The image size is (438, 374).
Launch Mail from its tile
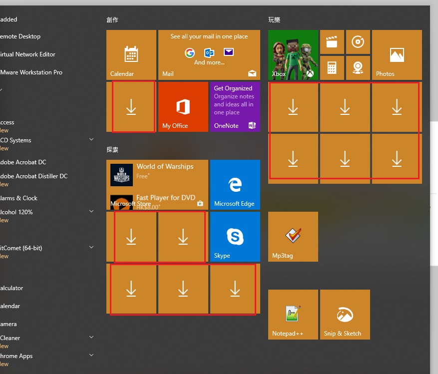tap(209, 55)
